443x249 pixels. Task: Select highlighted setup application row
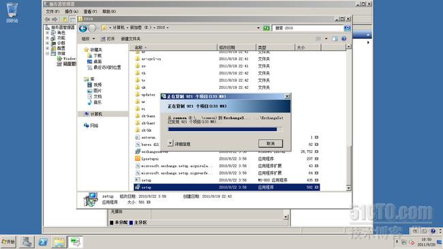tap(227, 187)
